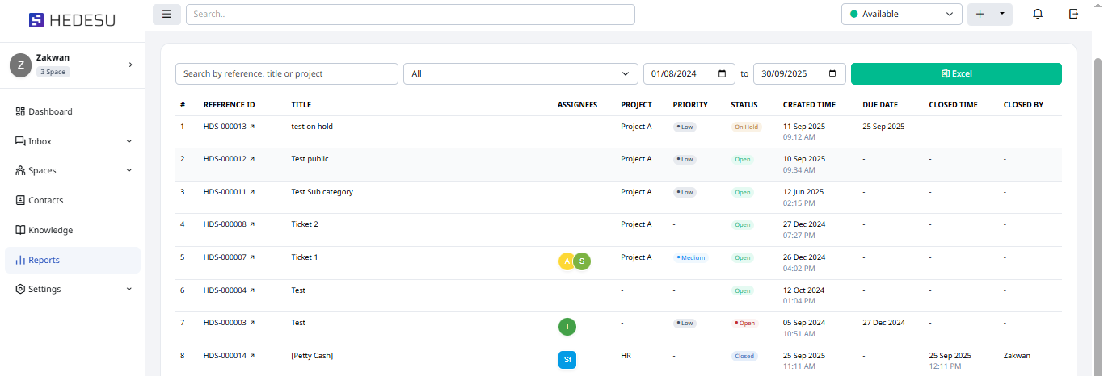Open Dashboard from the sidebar

[50, 111]
